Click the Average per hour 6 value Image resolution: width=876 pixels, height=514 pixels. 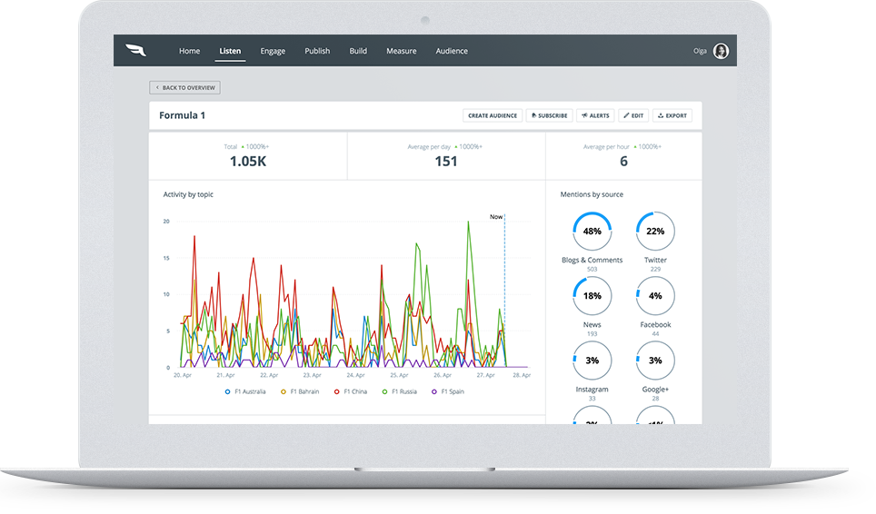click(623, 162)
